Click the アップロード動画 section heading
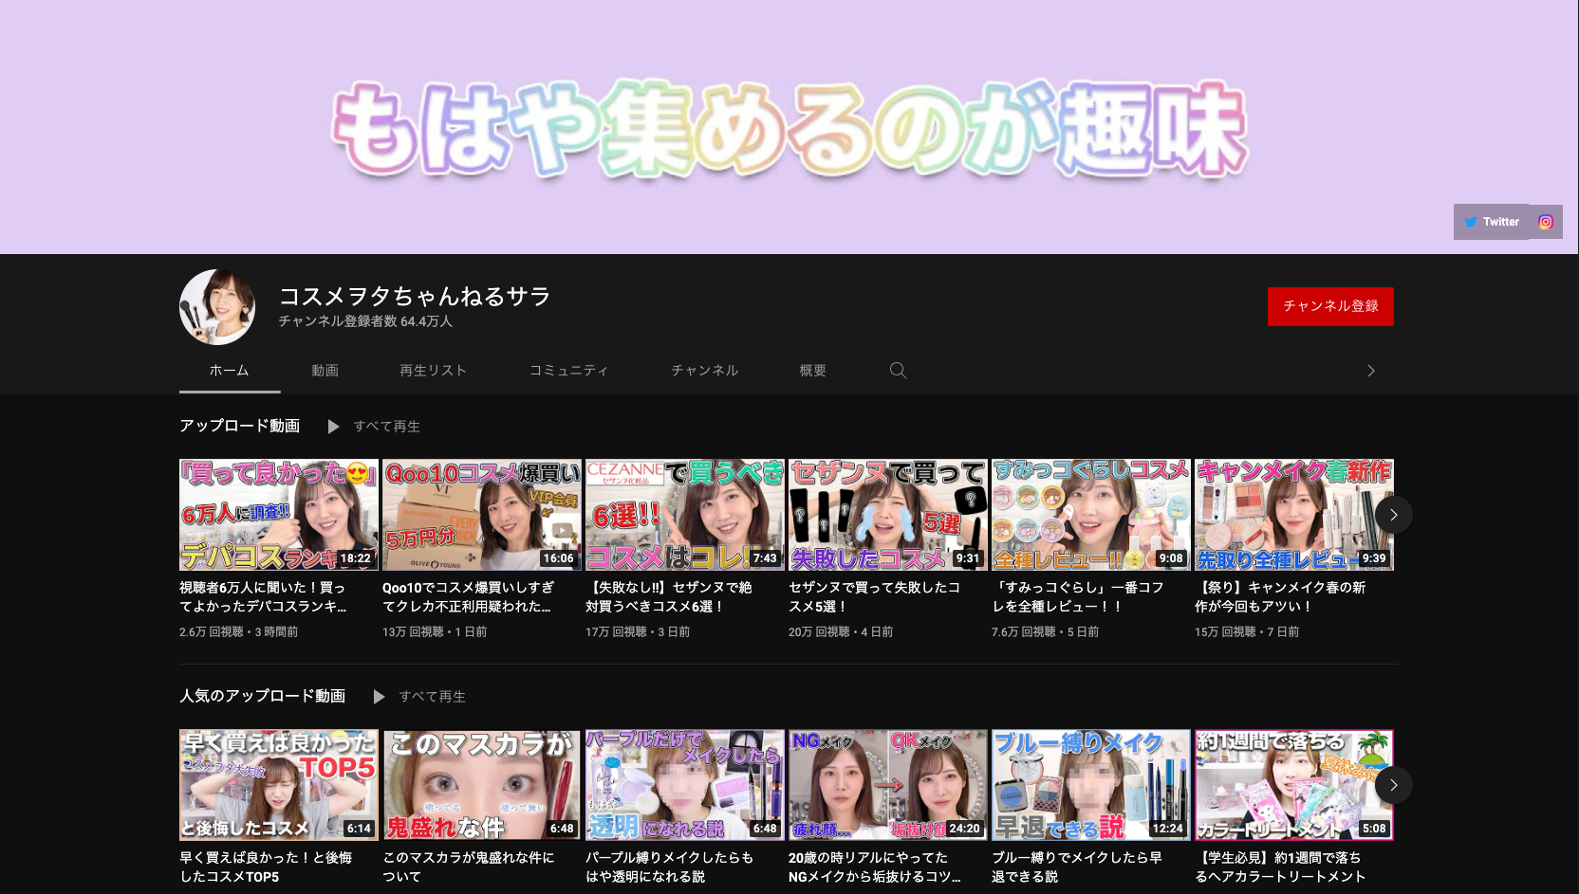Screen dimensions: 1579x894 pos(240,426)
